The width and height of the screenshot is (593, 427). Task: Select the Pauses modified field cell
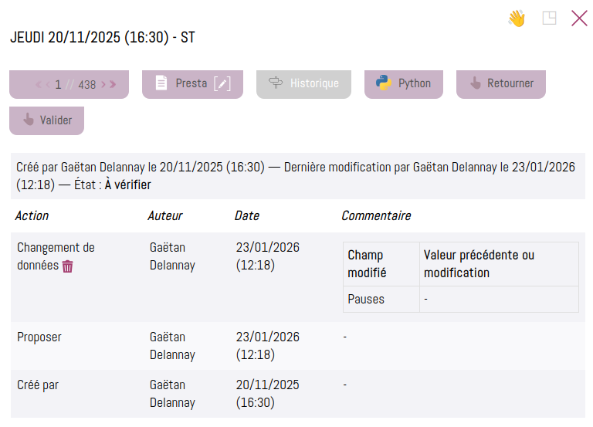(x=366, y=299)
